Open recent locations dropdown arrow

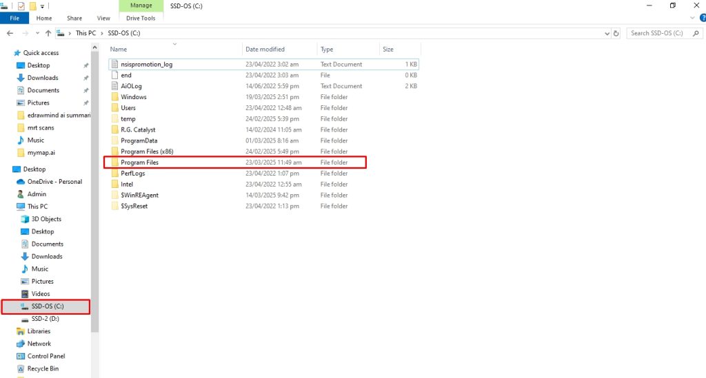[x=37, y=33]
